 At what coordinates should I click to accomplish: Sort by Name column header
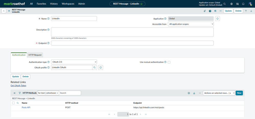25,103
